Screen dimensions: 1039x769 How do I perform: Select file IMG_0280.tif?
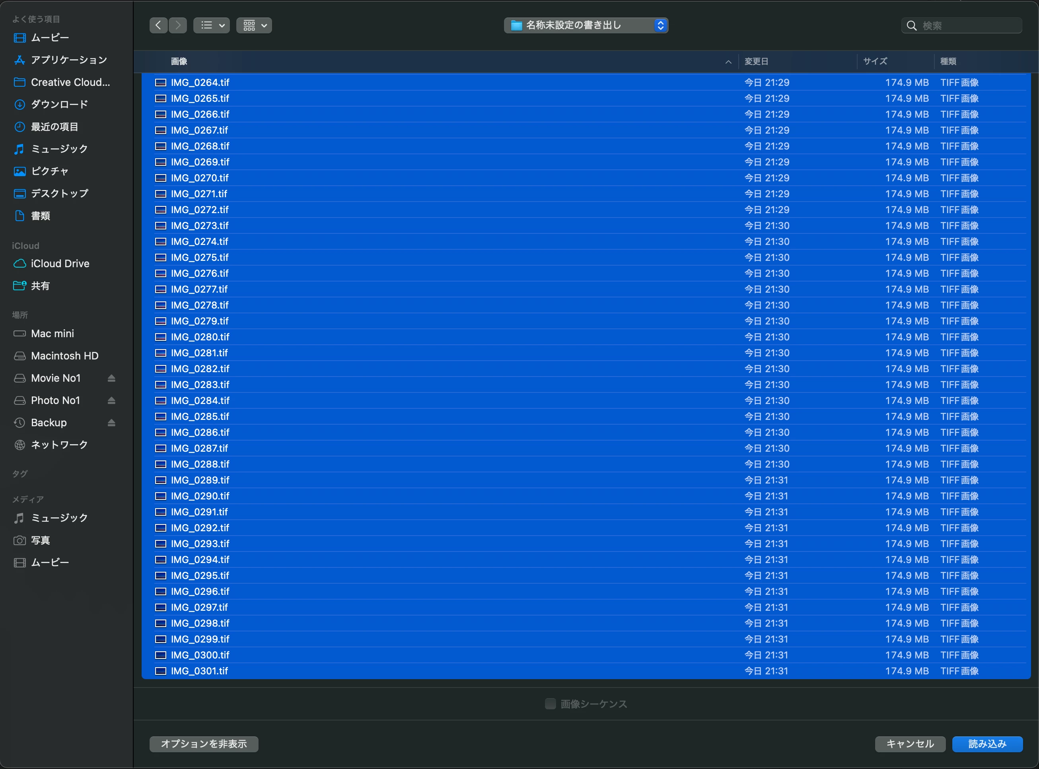[x=200, y=337]
